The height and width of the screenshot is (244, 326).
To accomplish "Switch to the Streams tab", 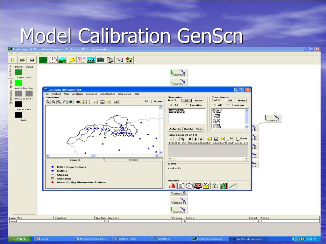I will (x=133, y=160).
